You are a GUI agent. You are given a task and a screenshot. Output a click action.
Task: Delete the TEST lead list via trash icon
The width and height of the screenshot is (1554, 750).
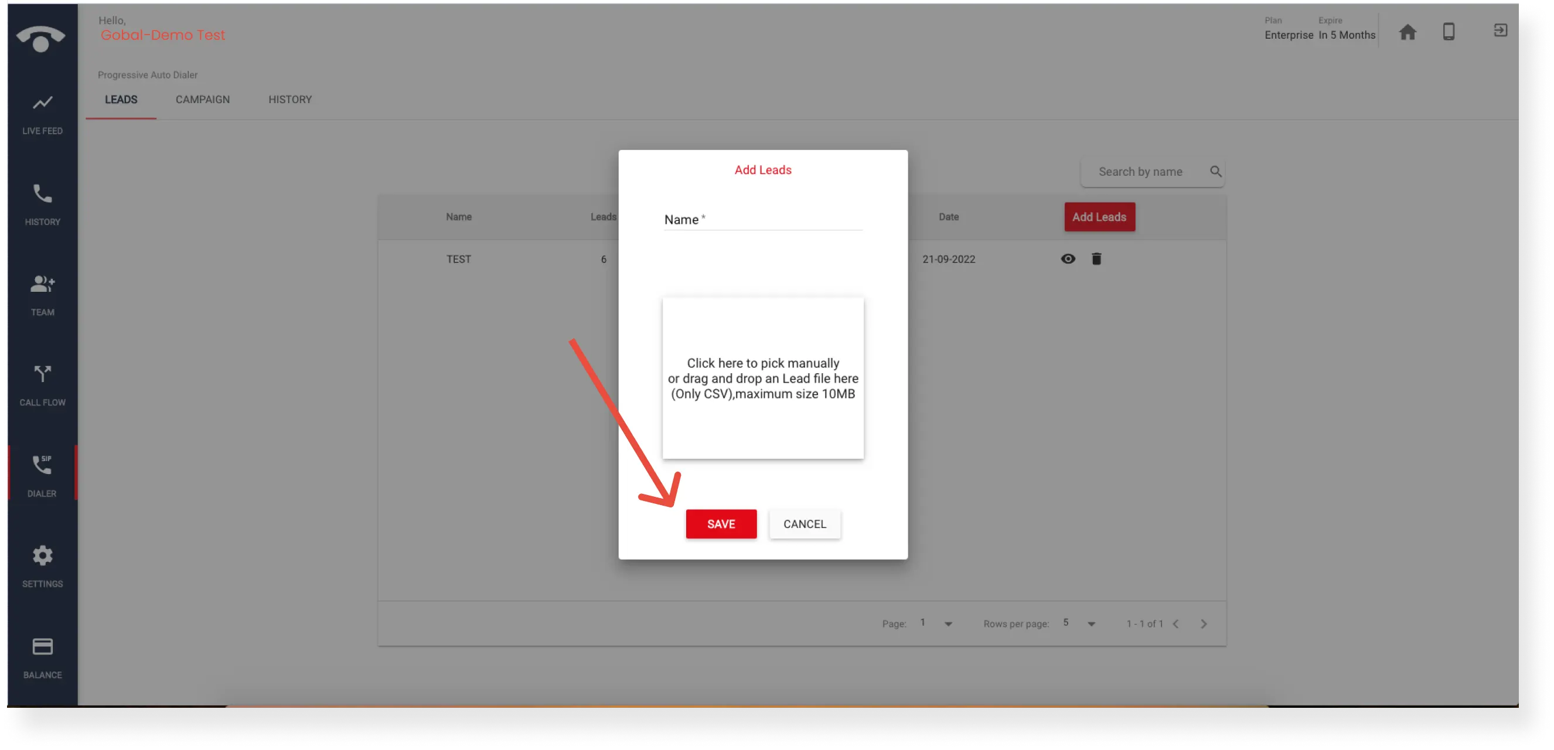click(1097, 258)
